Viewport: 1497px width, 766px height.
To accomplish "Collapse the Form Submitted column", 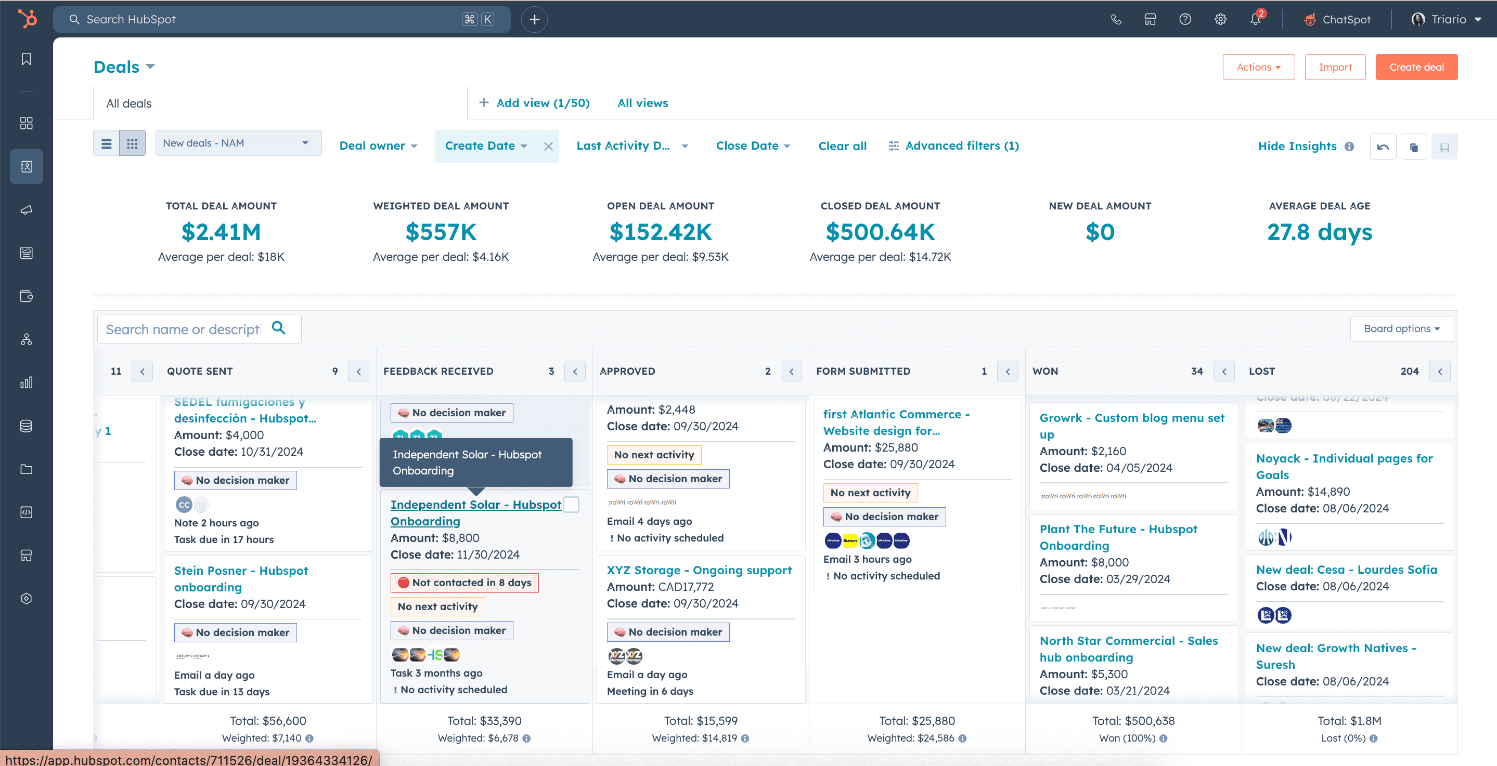I will coord(1007,371).
